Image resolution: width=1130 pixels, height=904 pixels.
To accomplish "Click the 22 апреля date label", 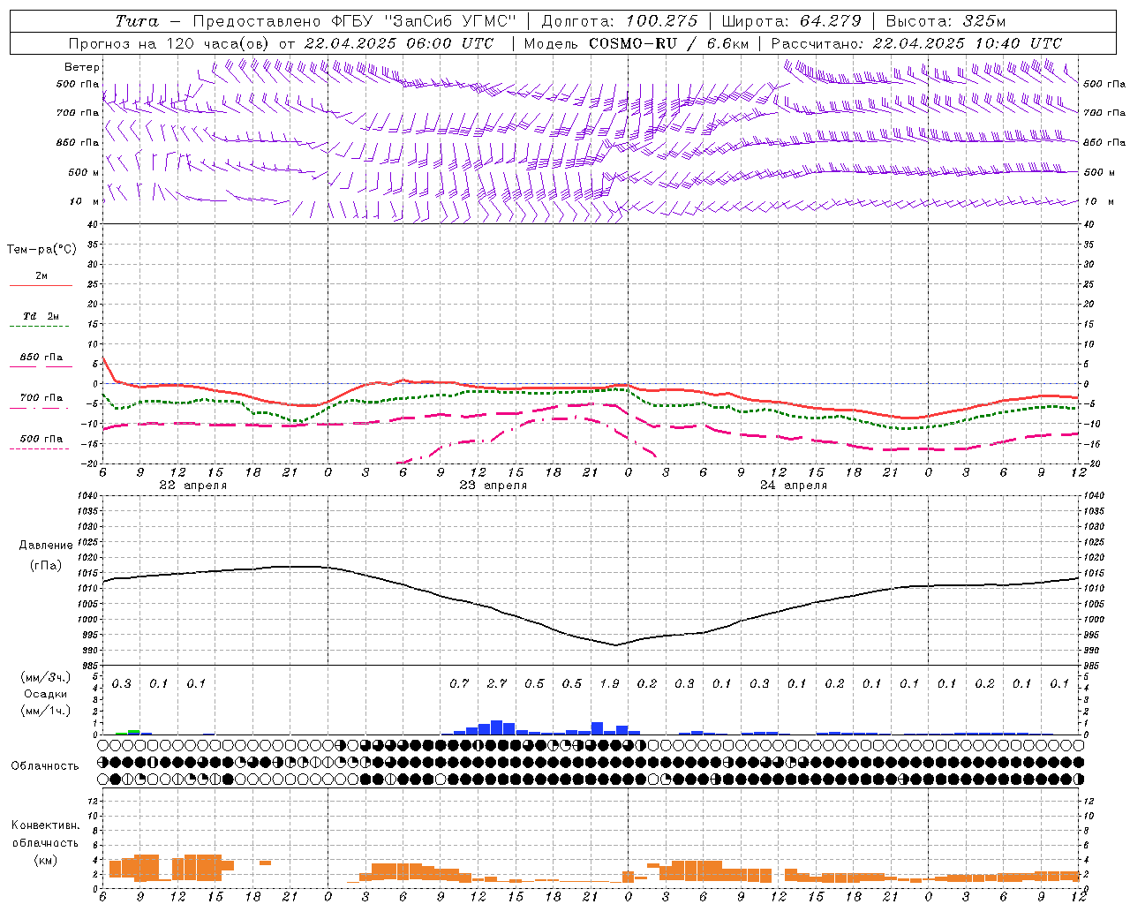I will (x=192, y=486).
